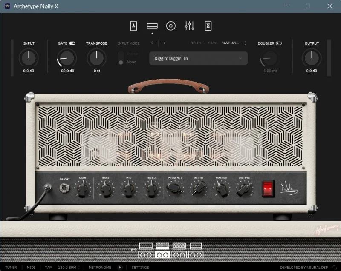Click the amp MID knob
341x271 pixels.
coord(129,189)
